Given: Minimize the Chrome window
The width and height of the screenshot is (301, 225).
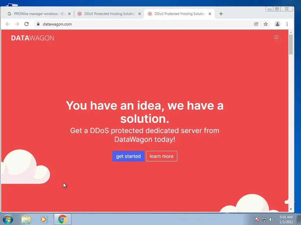Looking at the screenshot, I should point(269,9).
